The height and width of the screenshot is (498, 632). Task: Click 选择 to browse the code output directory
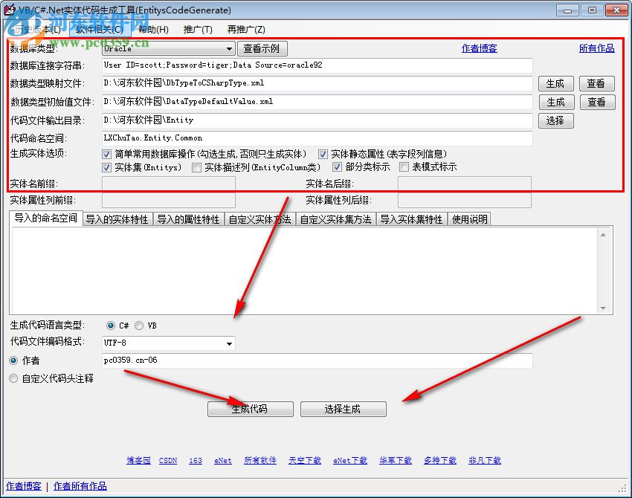[557, 120]
